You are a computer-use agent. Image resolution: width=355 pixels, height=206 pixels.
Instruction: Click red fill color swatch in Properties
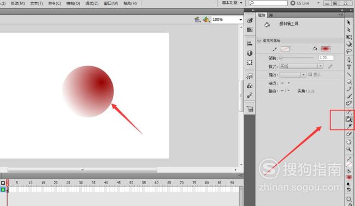tap(326, 49)
